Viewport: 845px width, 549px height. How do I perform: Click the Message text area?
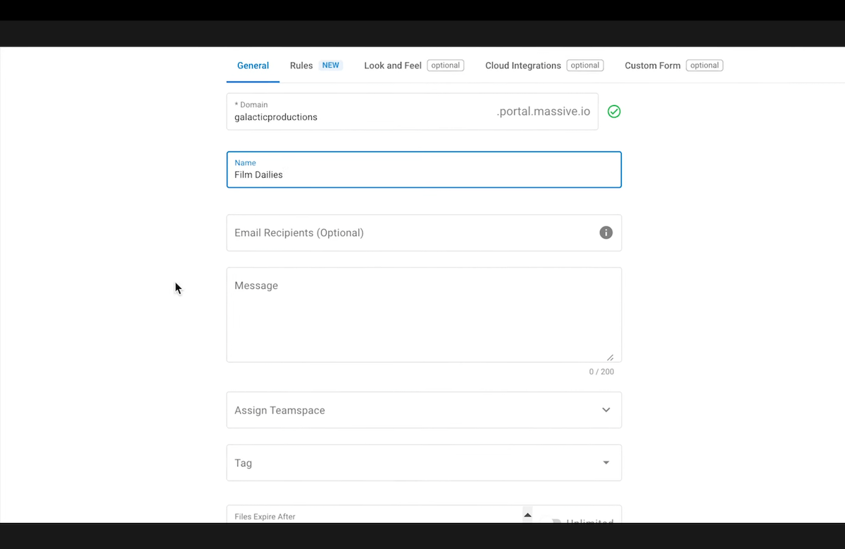click(424, 314)
